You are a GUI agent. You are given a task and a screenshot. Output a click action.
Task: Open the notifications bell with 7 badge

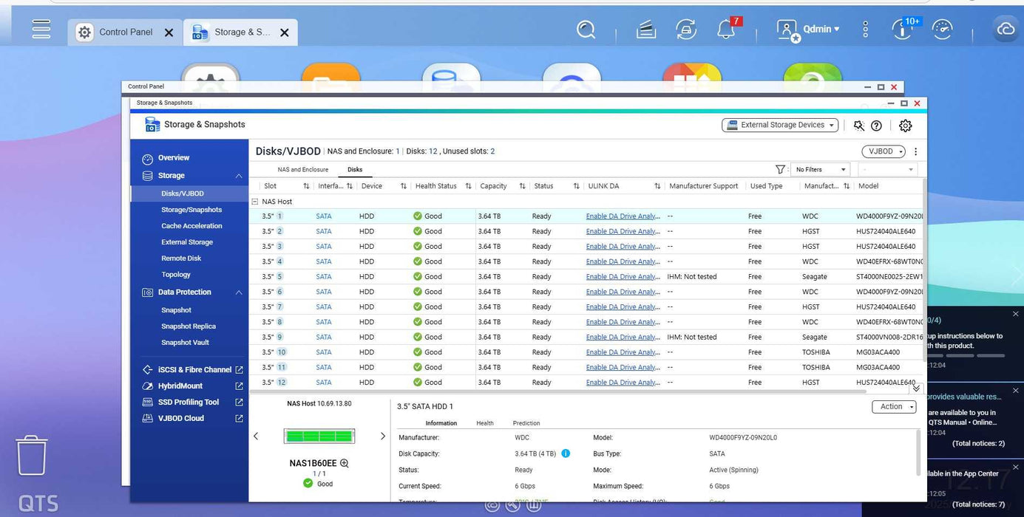click(x=728, y=29)
